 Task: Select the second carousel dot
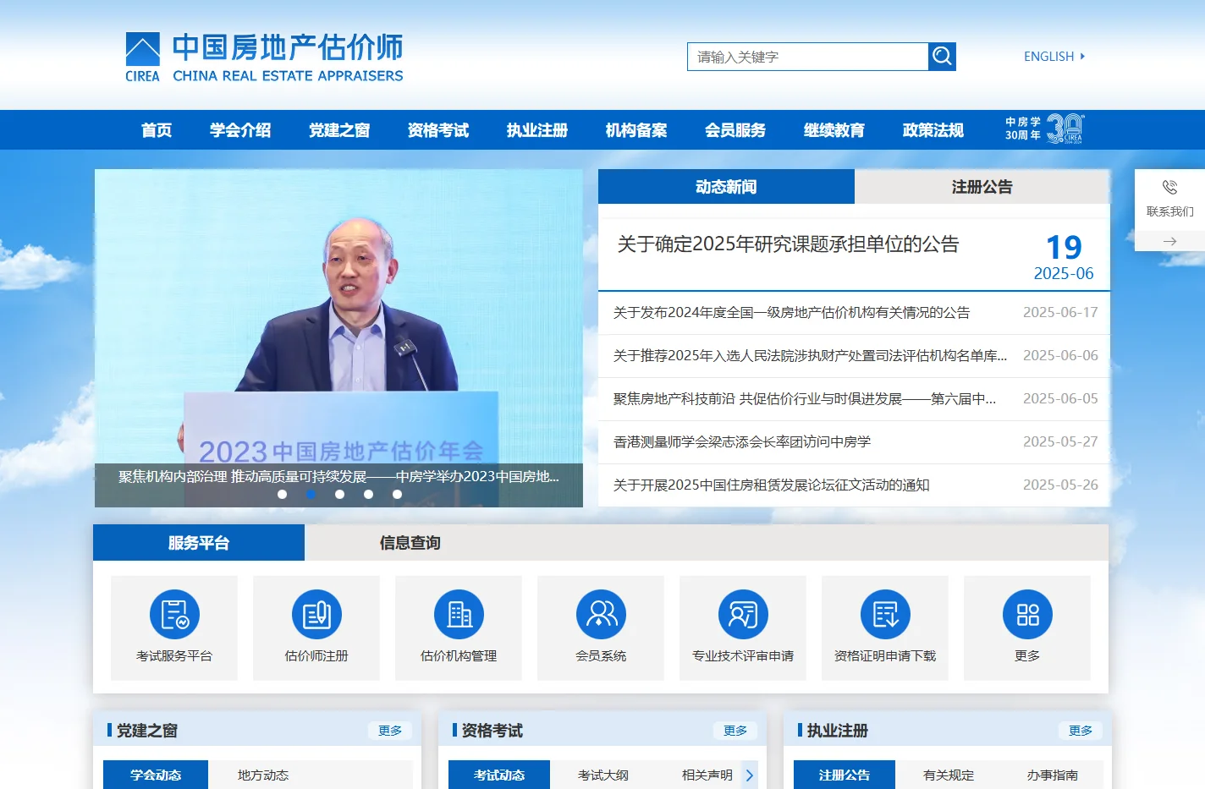coord(311,494)
